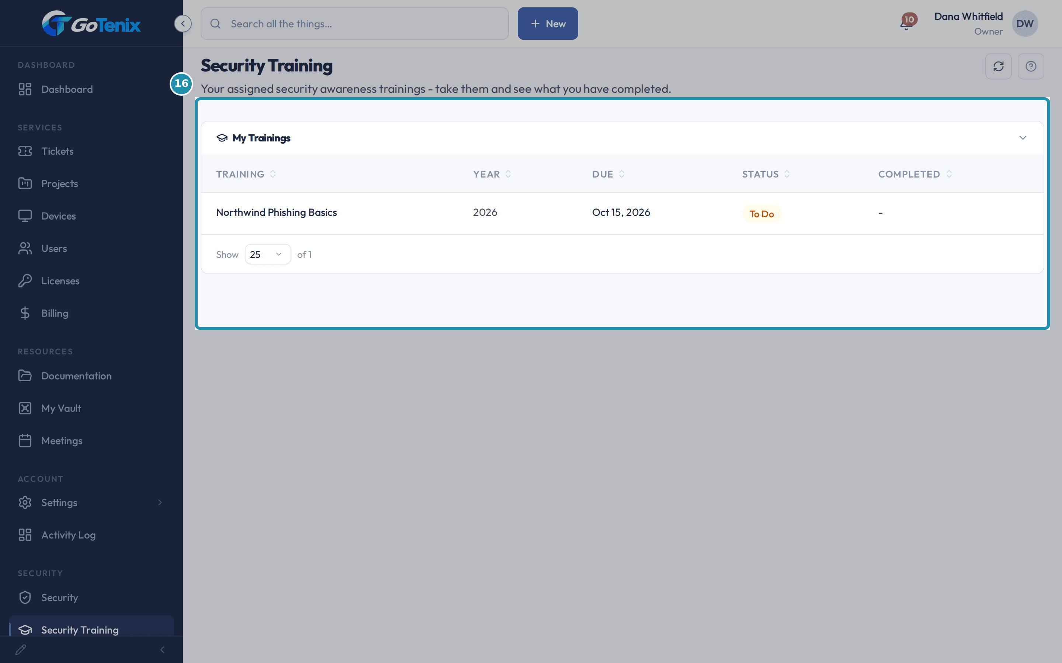Click the GoTenix logo
This screenshot has width=1062, height=663.
91,24
